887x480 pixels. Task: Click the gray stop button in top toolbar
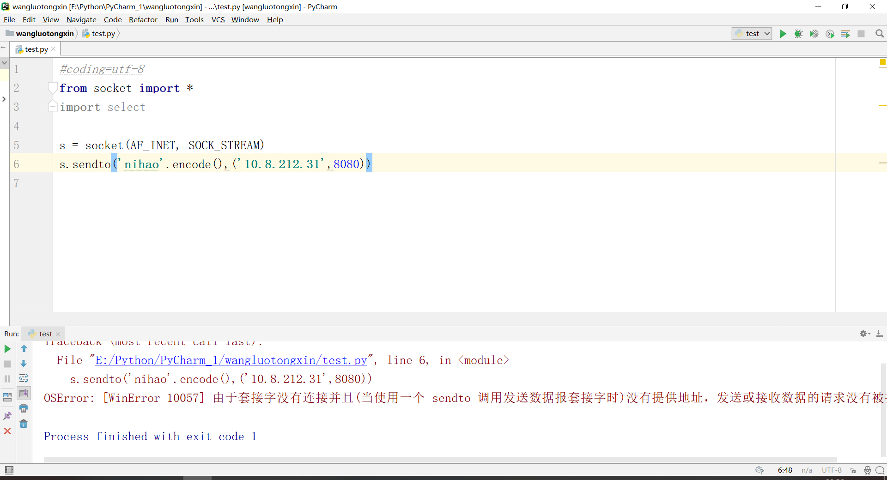point(861,34)
